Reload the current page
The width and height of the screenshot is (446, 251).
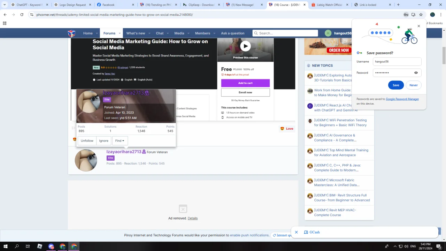click(x=22, y=15)
